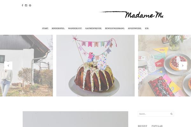Screen dimensions: 191x127
Task: Click the search magnifier icon
Action: tap(171, 114)
